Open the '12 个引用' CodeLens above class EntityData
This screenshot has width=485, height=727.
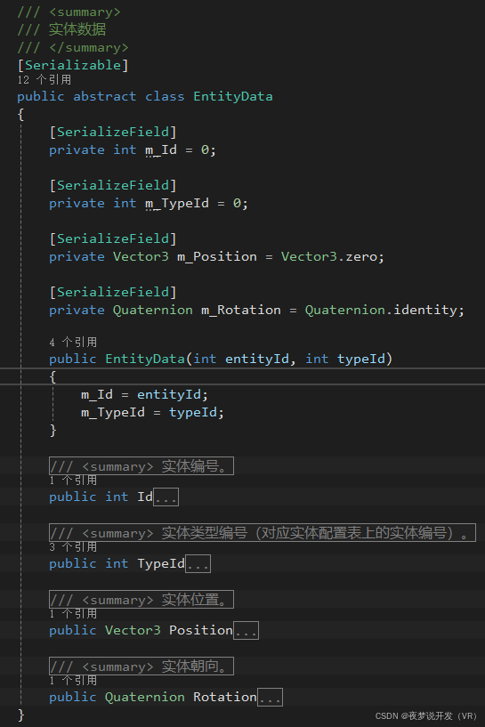44,80
